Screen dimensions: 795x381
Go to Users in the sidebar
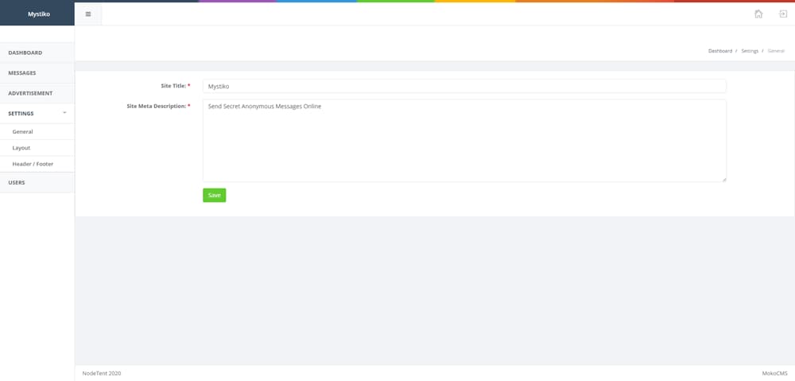[x=17, y=183]
